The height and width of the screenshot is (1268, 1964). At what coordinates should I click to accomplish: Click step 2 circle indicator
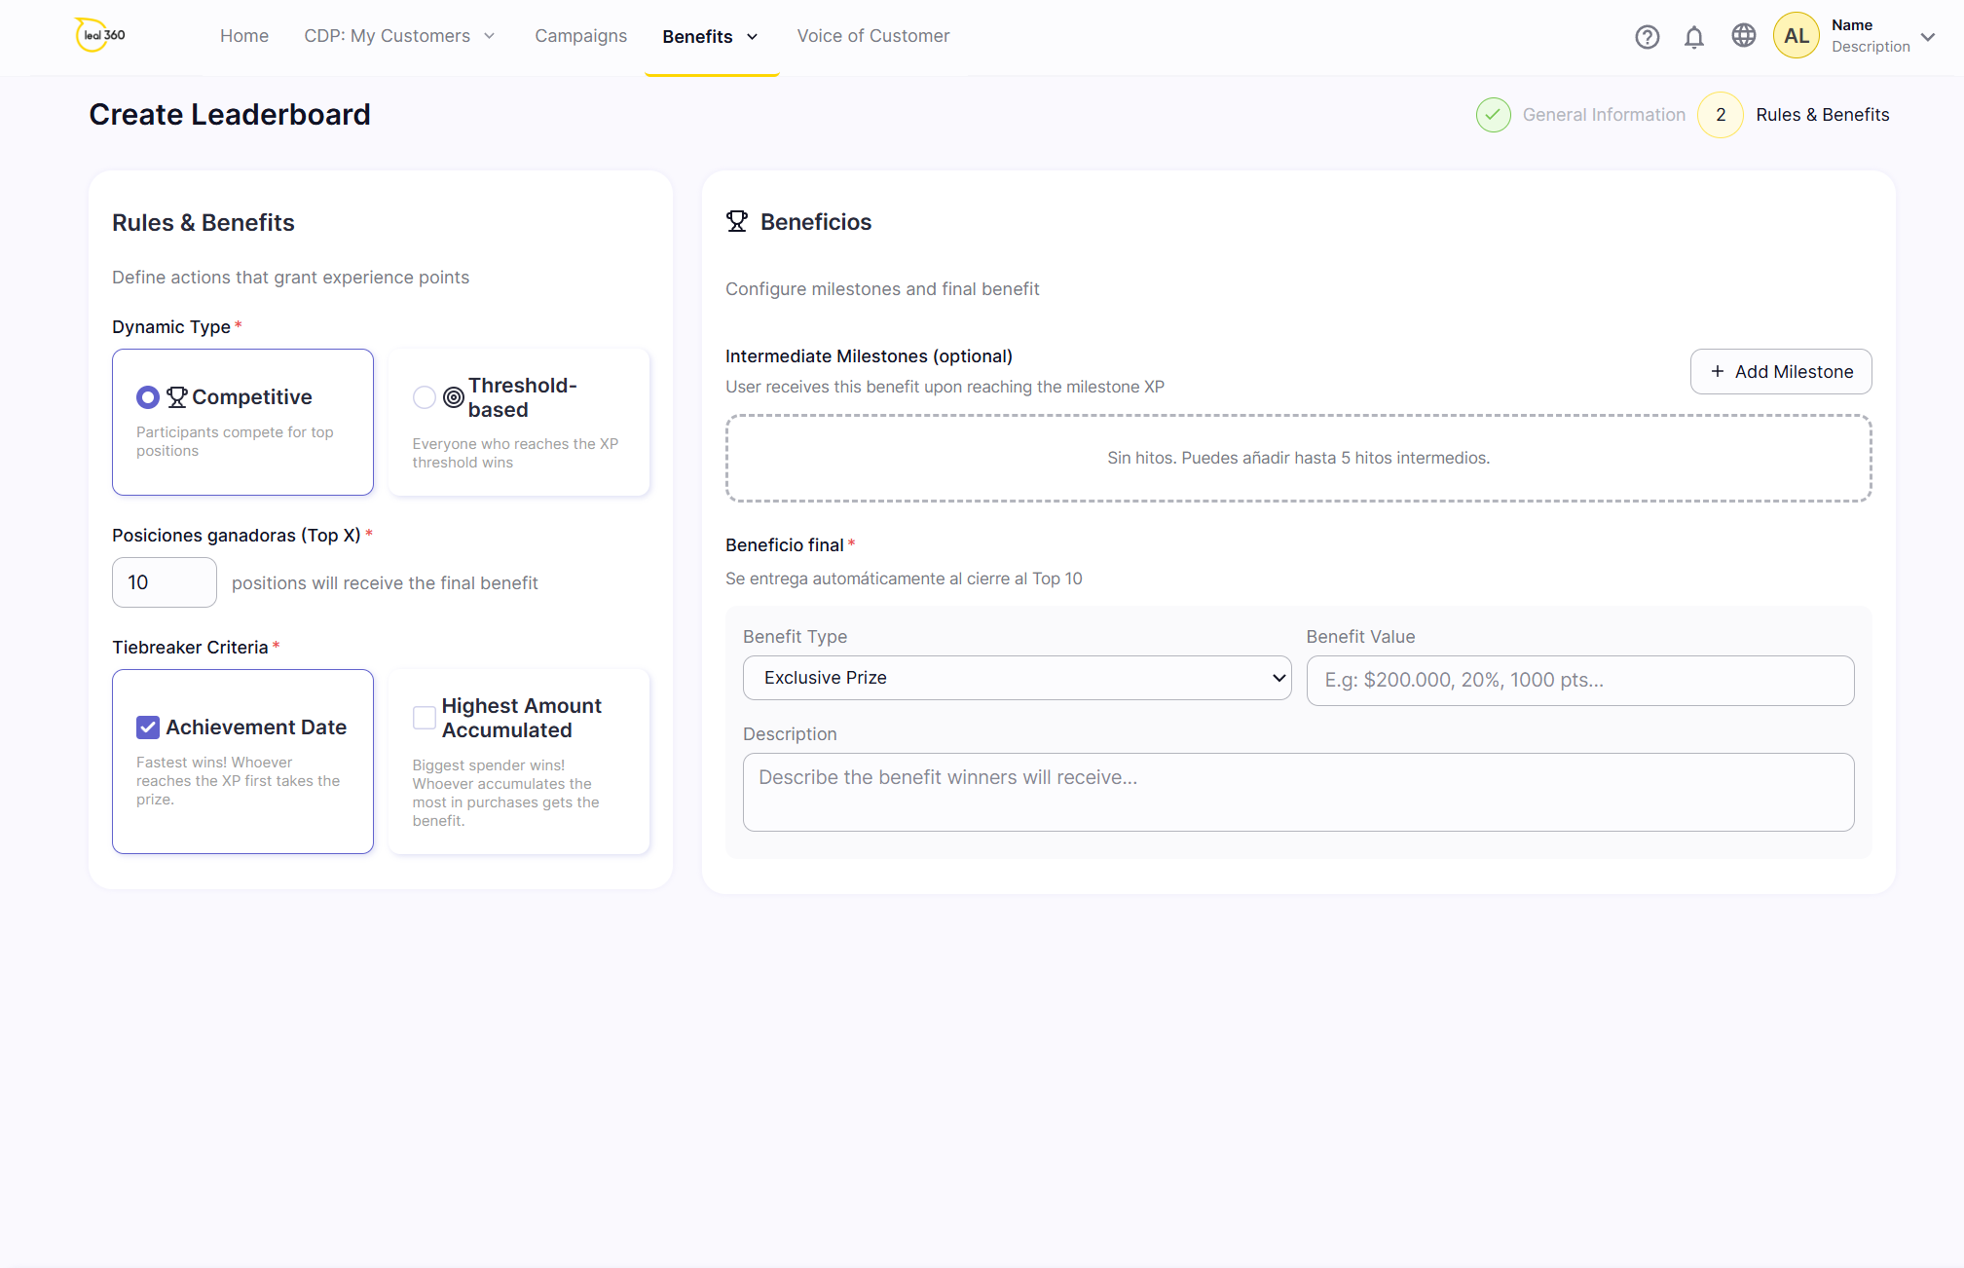pyautogui.click(x=1721, y=115)
